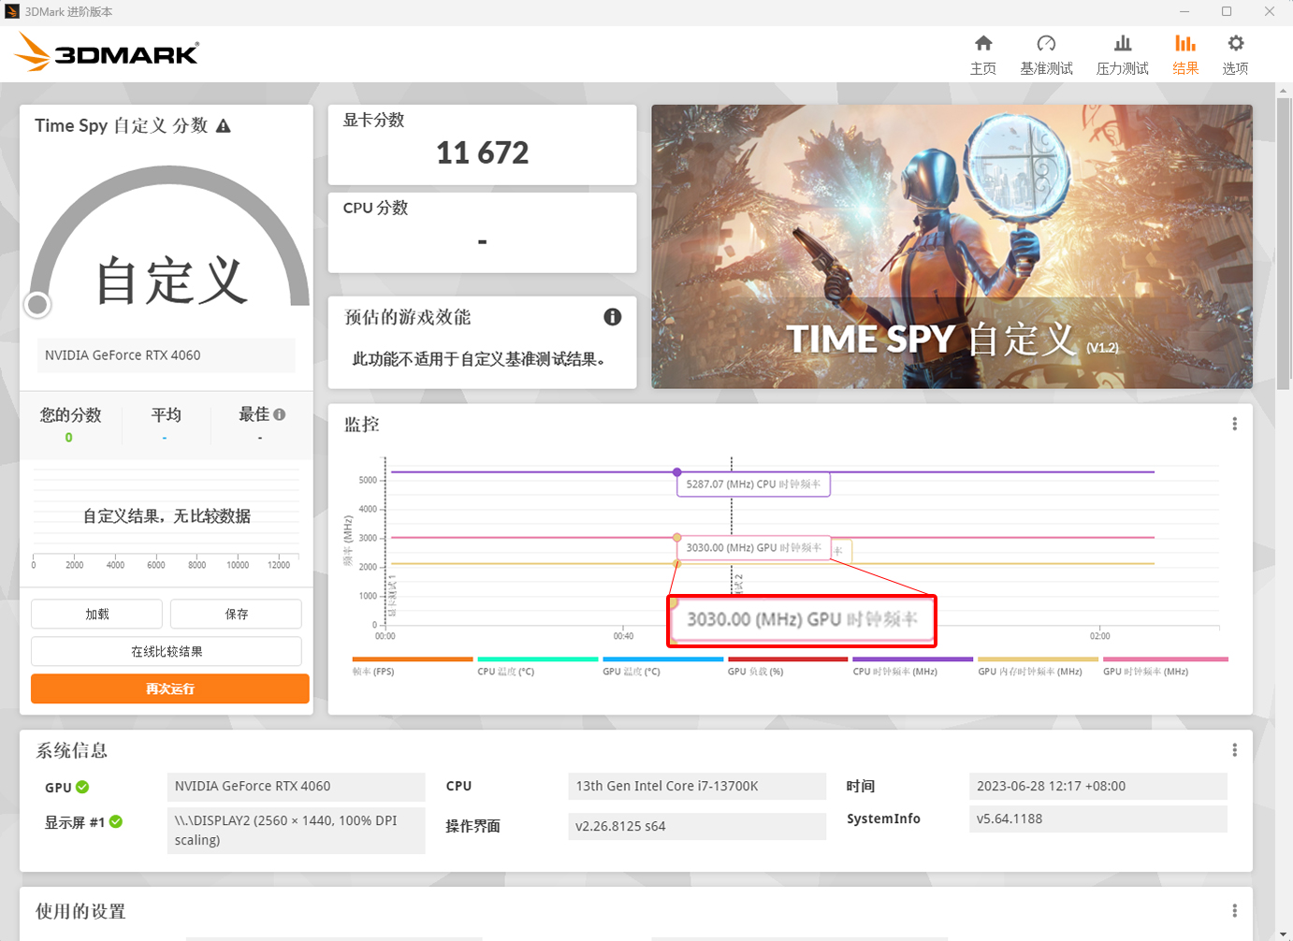Toggle the GPU 时钟频率 legend series

coord(1165,666)
